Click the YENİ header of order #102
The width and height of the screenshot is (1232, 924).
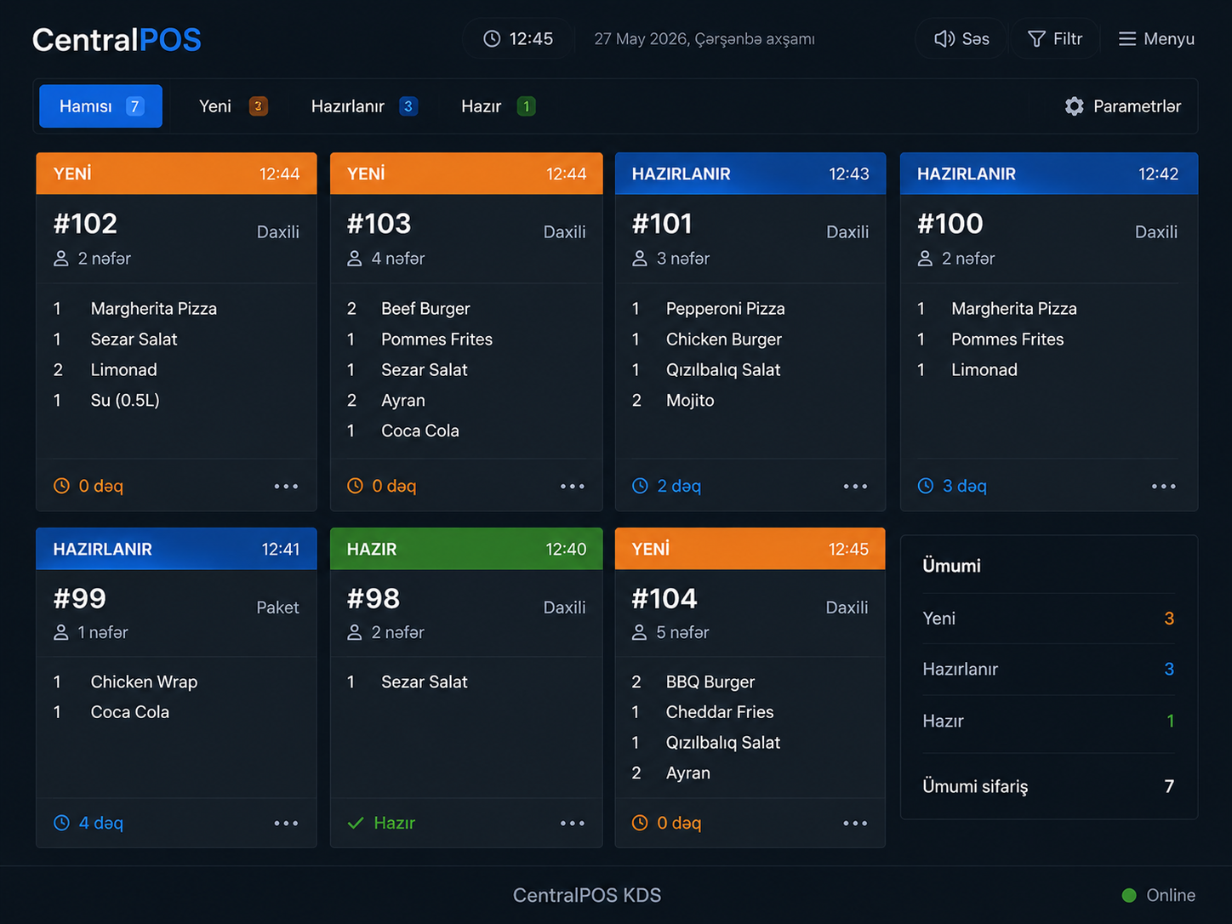[176, 174]
